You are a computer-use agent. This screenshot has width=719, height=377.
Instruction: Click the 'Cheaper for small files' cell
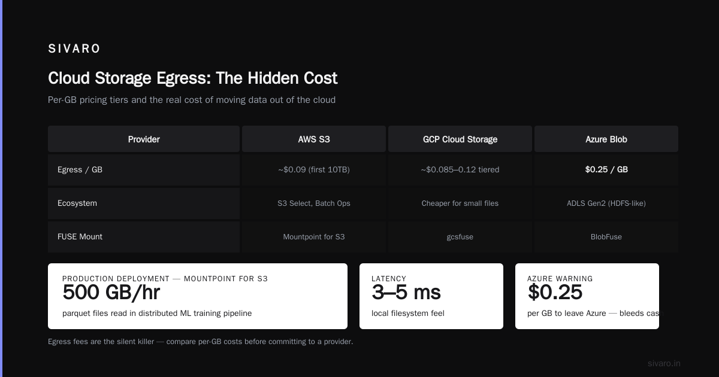460,203
